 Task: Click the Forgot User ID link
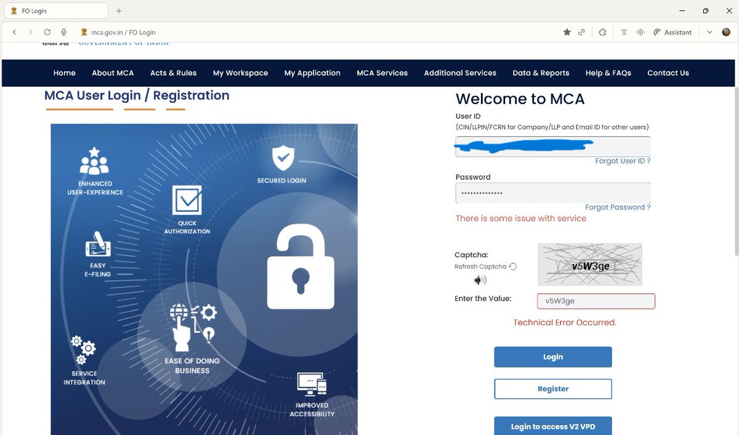coord(623,161)
